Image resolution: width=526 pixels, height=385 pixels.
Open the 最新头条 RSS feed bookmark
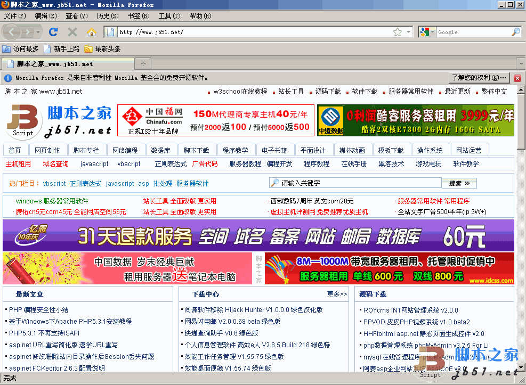click(x=102, y=49)
